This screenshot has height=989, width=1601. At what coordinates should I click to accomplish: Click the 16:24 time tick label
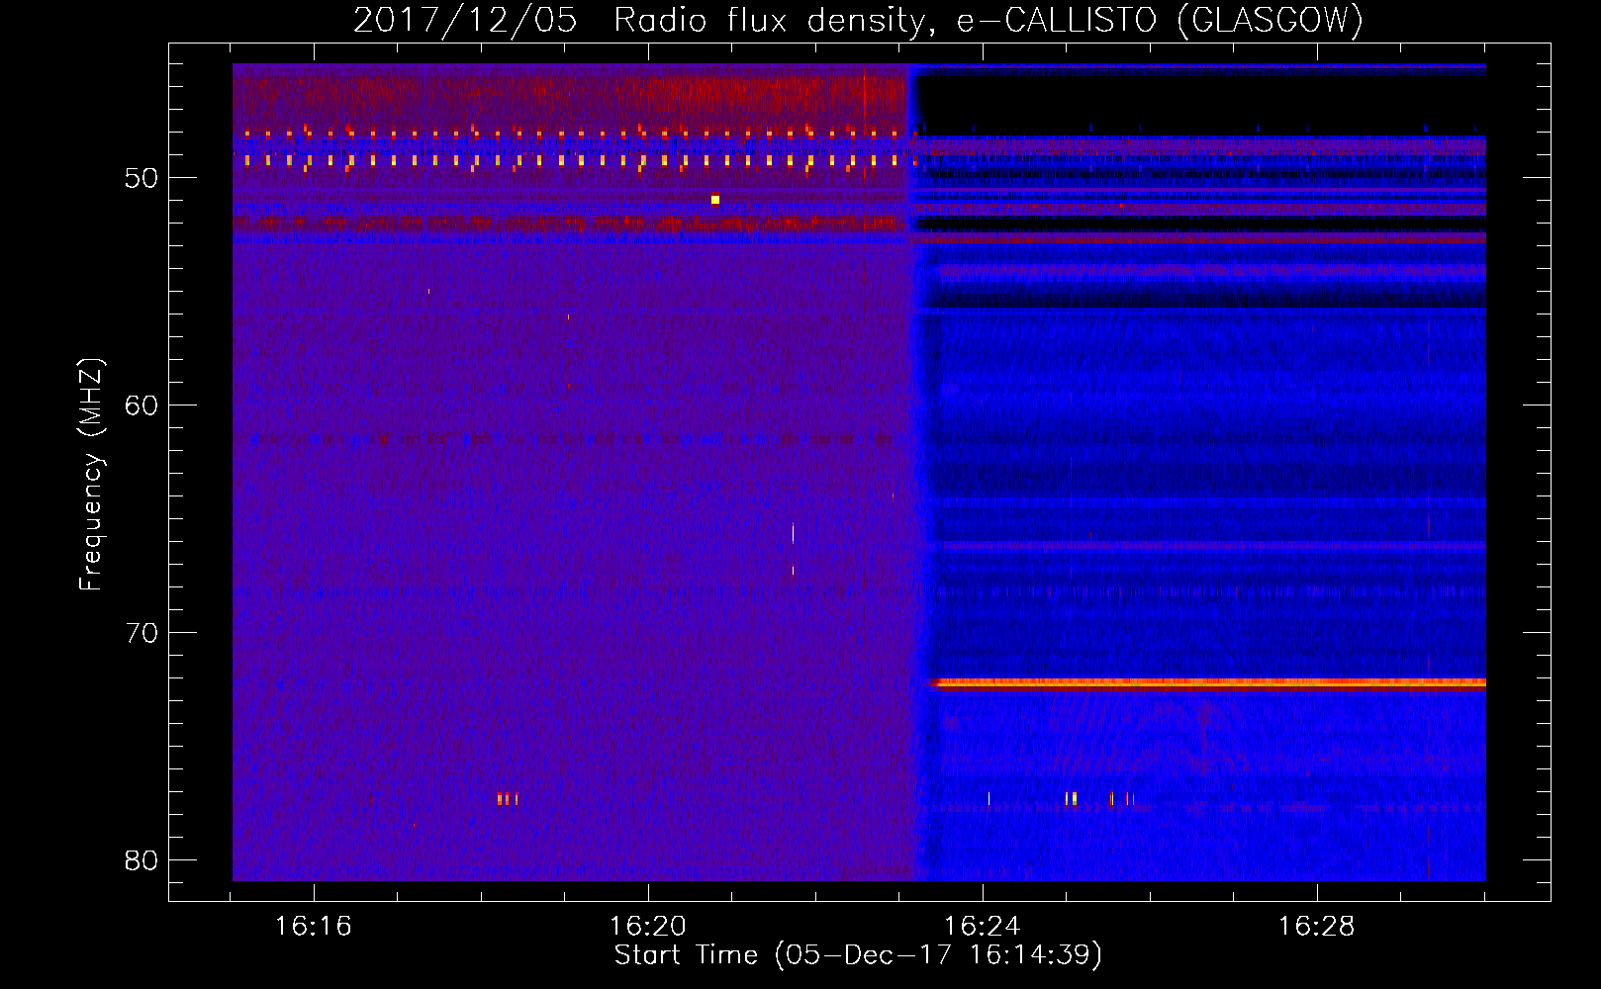(983, 927)
